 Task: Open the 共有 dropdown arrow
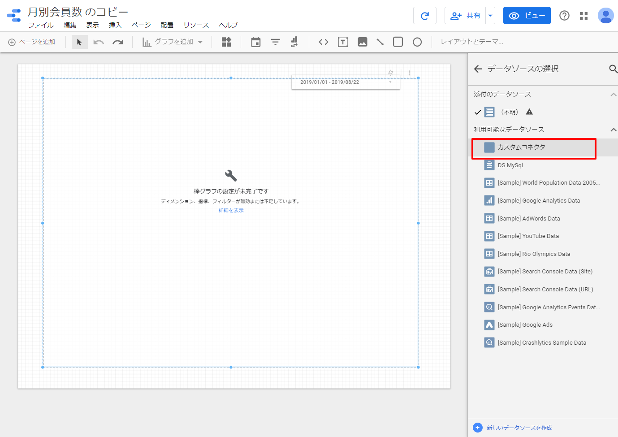490,16
